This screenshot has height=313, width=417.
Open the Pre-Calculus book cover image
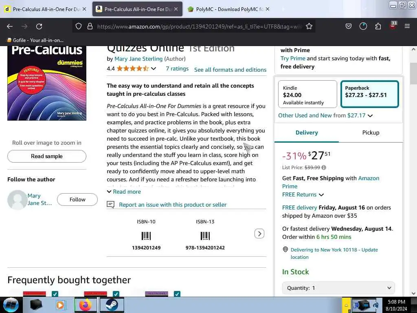(47, 83)
